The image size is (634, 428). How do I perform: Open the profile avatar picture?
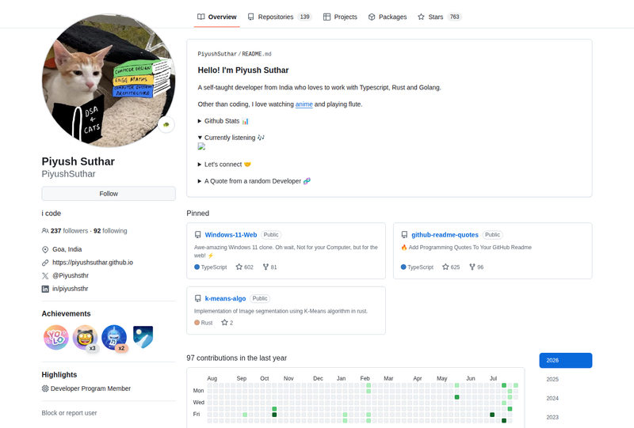(109, 81)
